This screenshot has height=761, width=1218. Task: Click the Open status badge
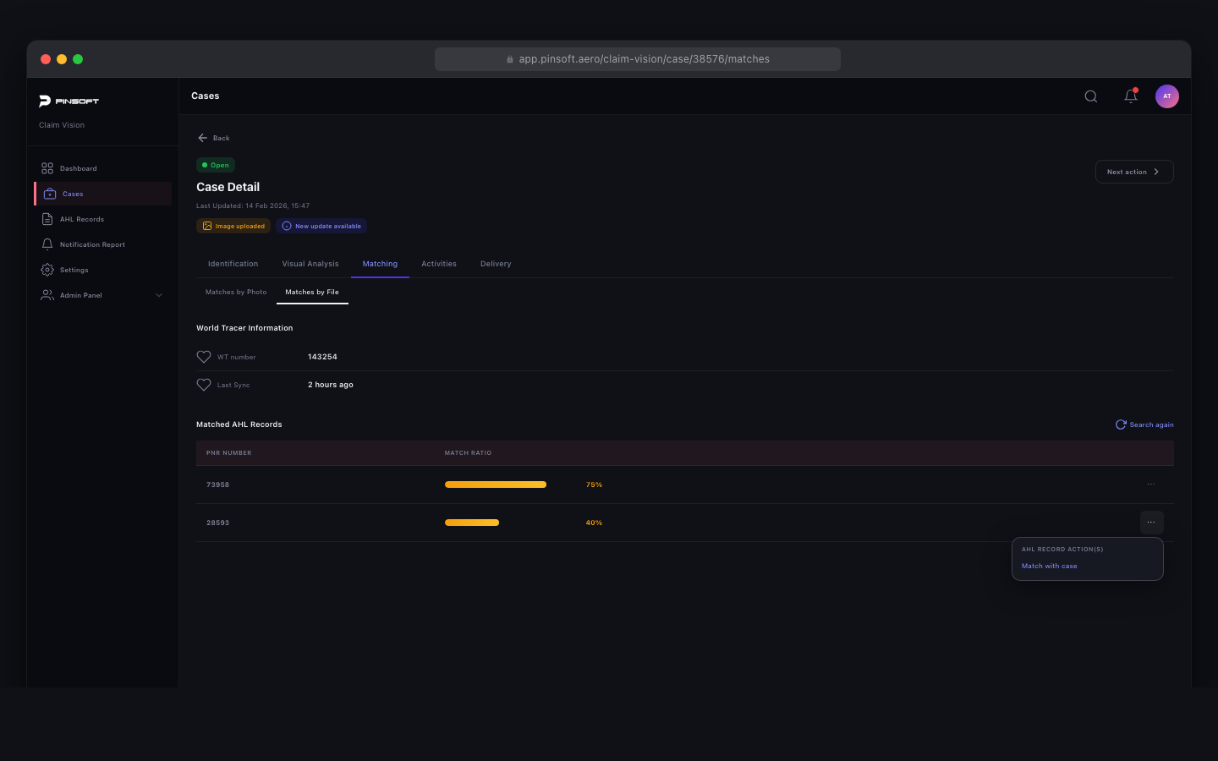click(215, 165)
